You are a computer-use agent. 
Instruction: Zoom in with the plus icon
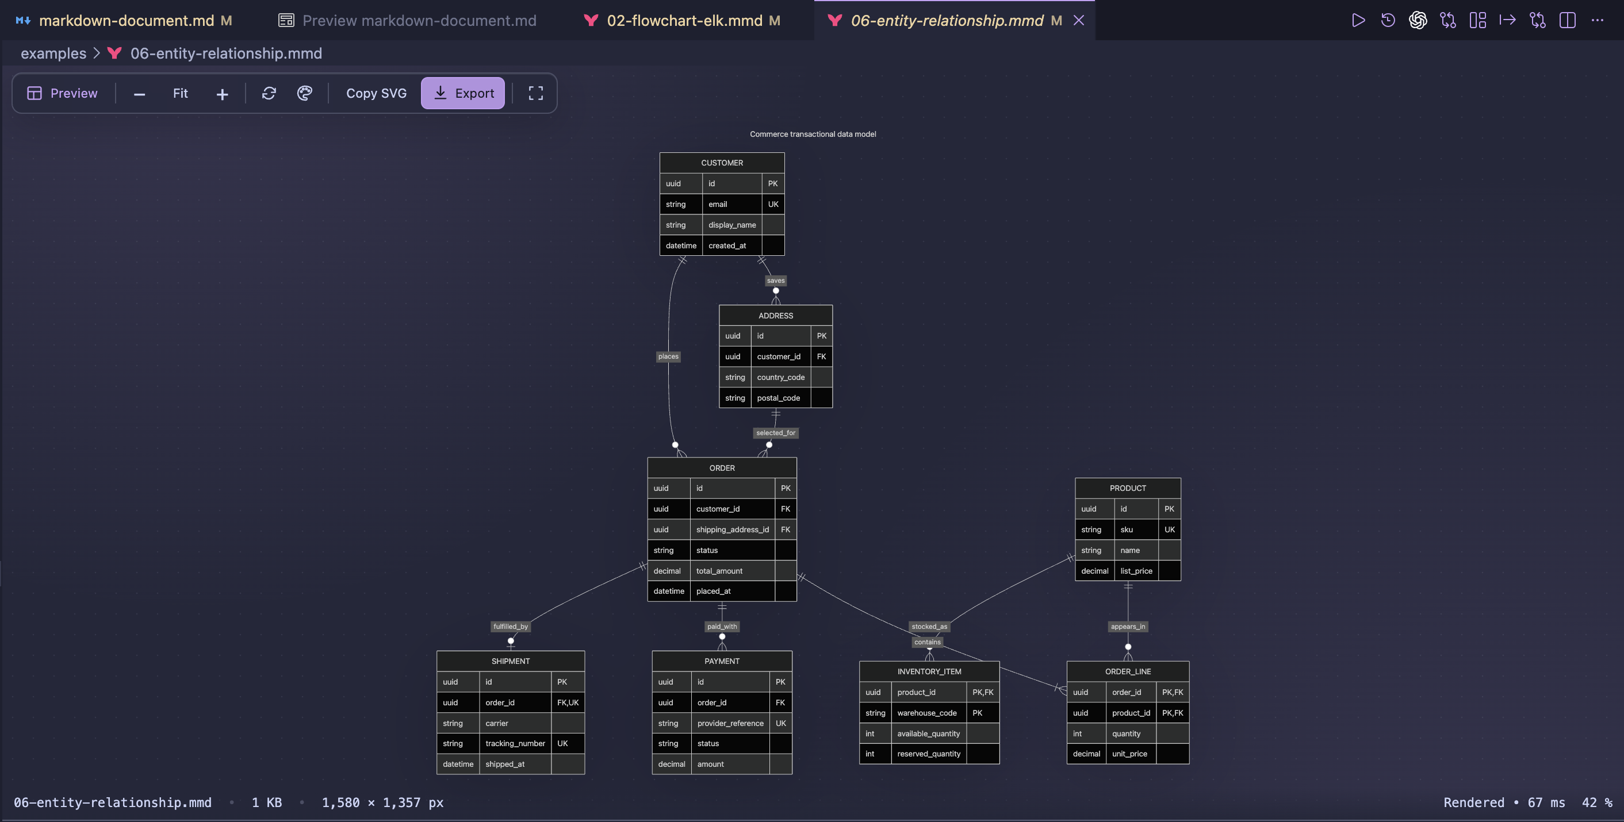click(222, 94)
